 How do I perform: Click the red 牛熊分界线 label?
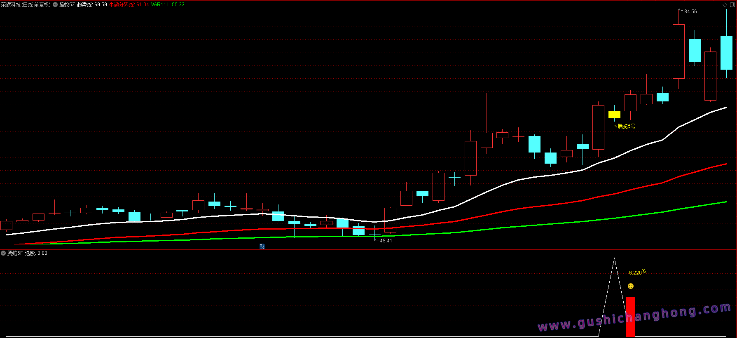129,5
